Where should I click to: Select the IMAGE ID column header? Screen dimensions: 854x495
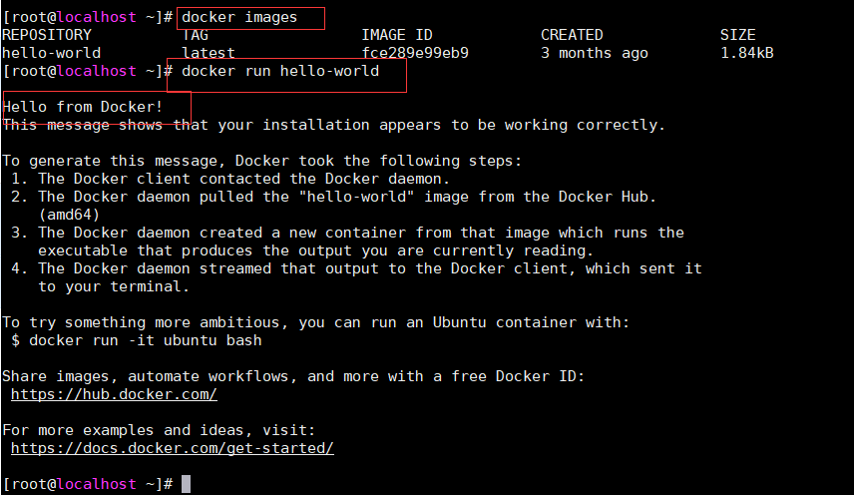click(x=396, y=35)
